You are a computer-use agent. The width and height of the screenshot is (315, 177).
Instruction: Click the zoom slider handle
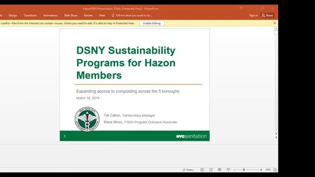coord(244,170)
